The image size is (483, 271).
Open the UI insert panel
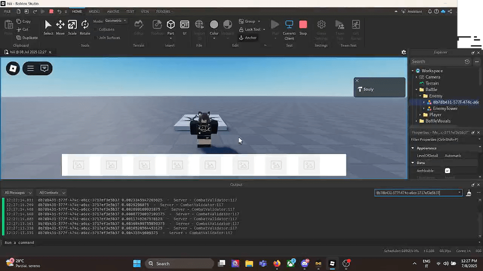[x=184, y=26]
